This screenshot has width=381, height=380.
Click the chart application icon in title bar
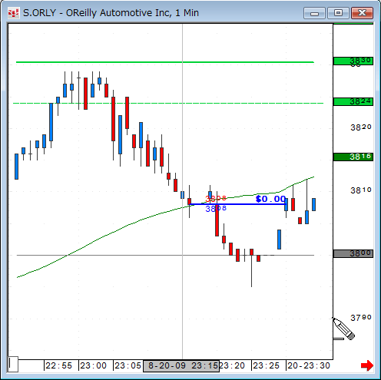tap(13, 13)
